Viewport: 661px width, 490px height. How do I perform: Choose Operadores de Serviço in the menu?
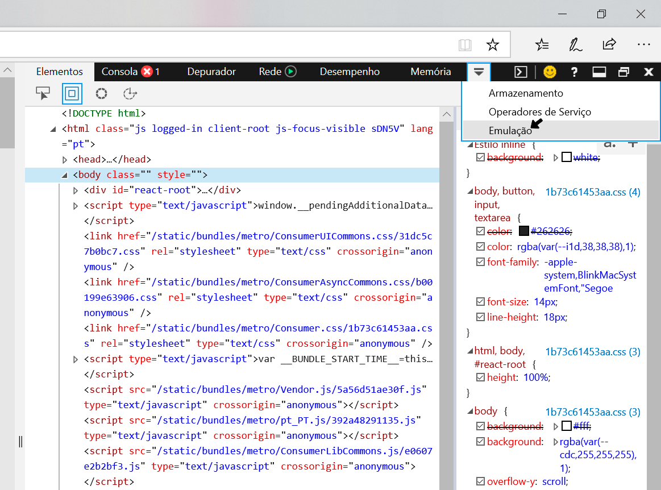(560, 112)
